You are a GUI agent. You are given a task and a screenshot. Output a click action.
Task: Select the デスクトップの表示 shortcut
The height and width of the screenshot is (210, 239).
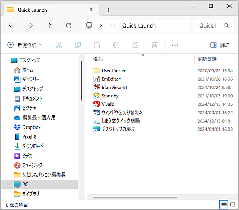pos(115,129)
